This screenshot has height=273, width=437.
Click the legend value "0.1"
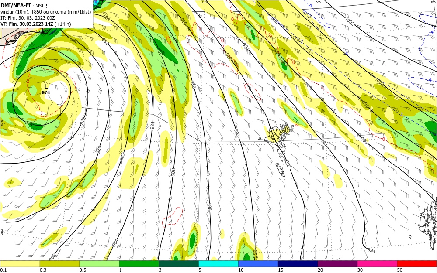(x=3, y=270)
